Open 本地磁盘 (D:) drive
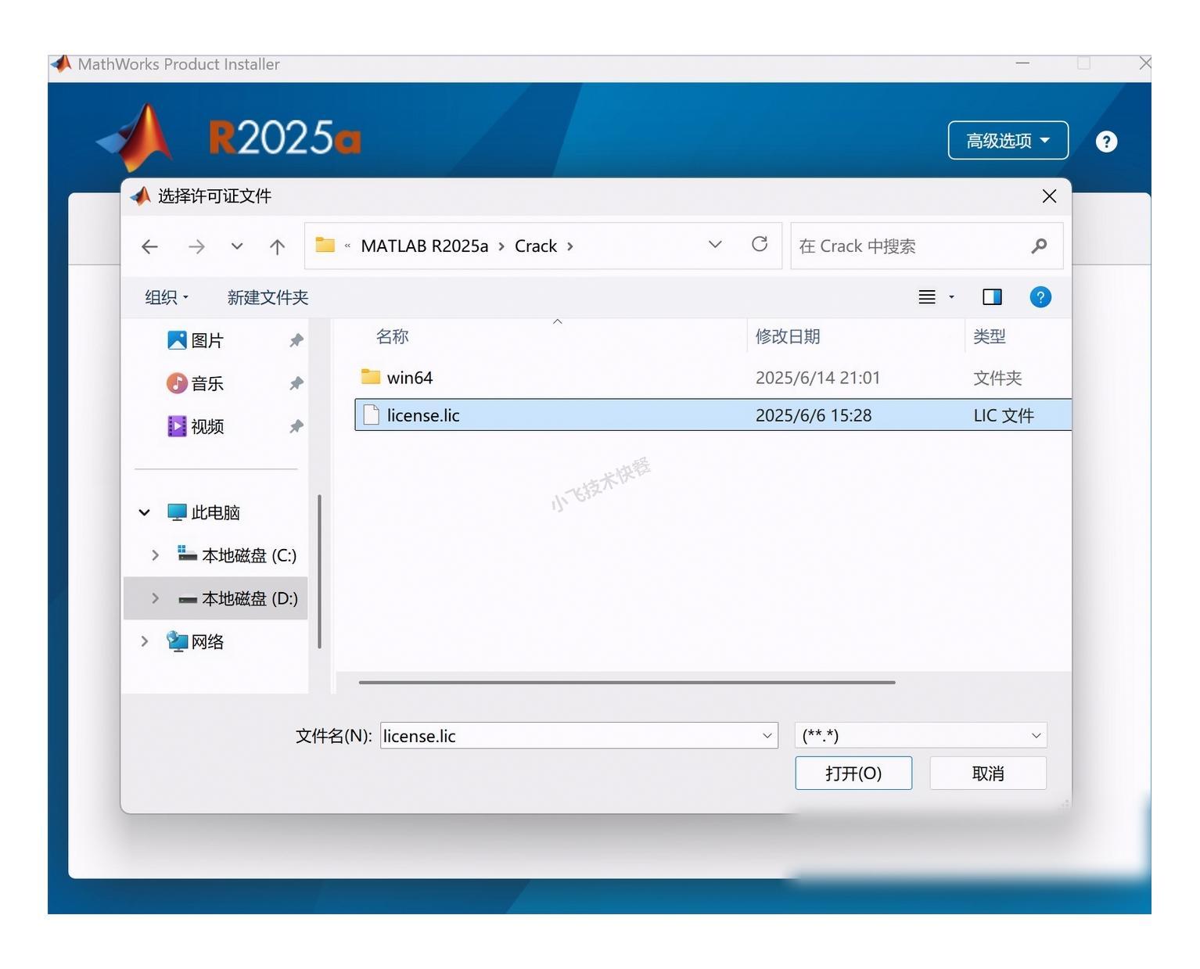 click(x=238, y=598)
